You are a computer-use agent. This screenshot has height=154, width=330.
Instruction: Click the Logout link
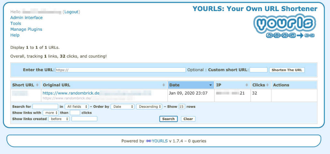point(71,12)
